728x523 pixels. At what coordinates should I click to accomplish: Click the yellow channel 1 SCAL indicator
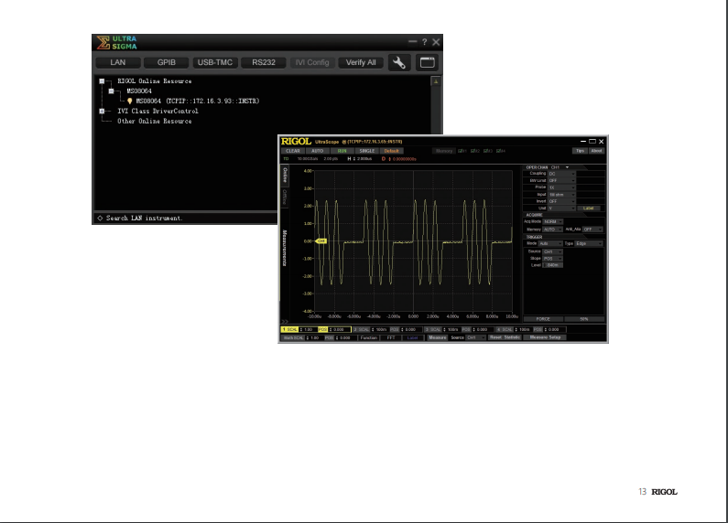point(289,330)
